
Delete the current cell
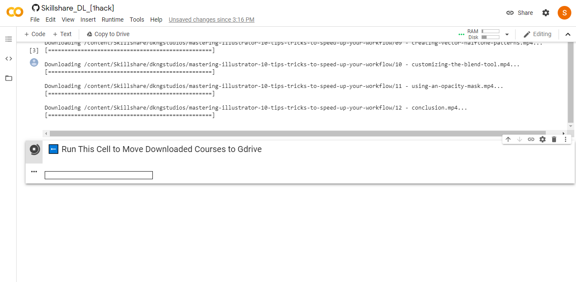pos(554,139)
